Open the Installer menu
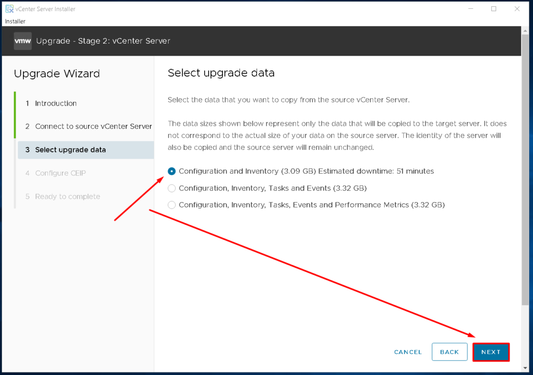 [x=15, y=21]
